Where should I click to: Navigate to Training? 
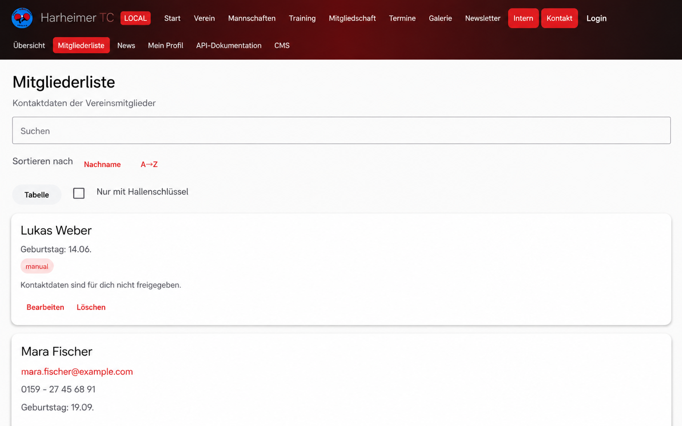click(x=302, y=18)
